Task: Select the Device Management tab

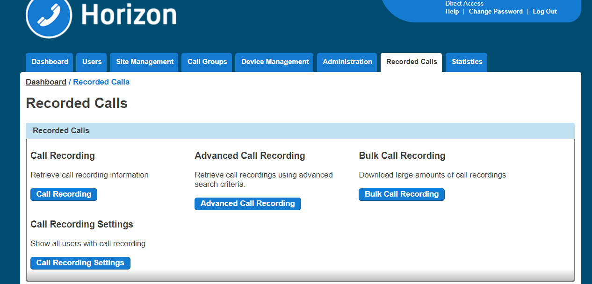Action: (275, 62)
